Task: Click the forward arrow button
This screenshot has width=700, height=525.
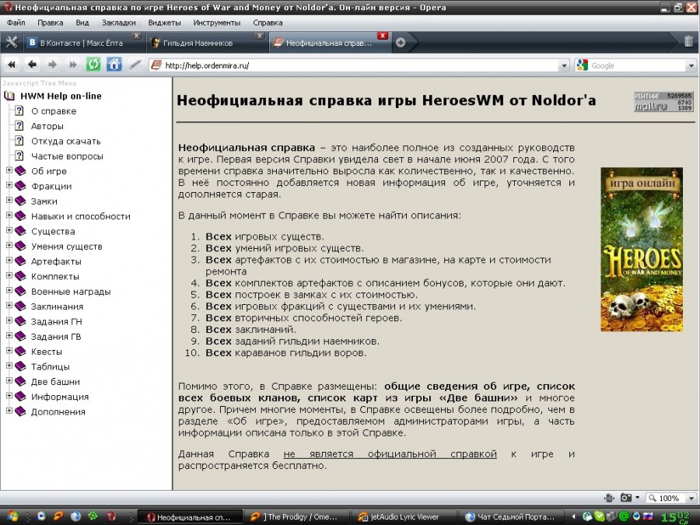Action: point(53,65)
